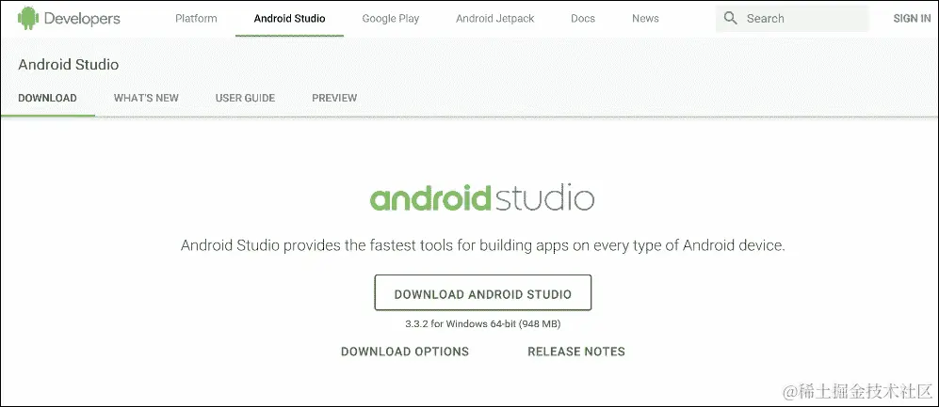Switch to the WHAT'S NEW tab
Screen dimensions: 939x407
146,98
